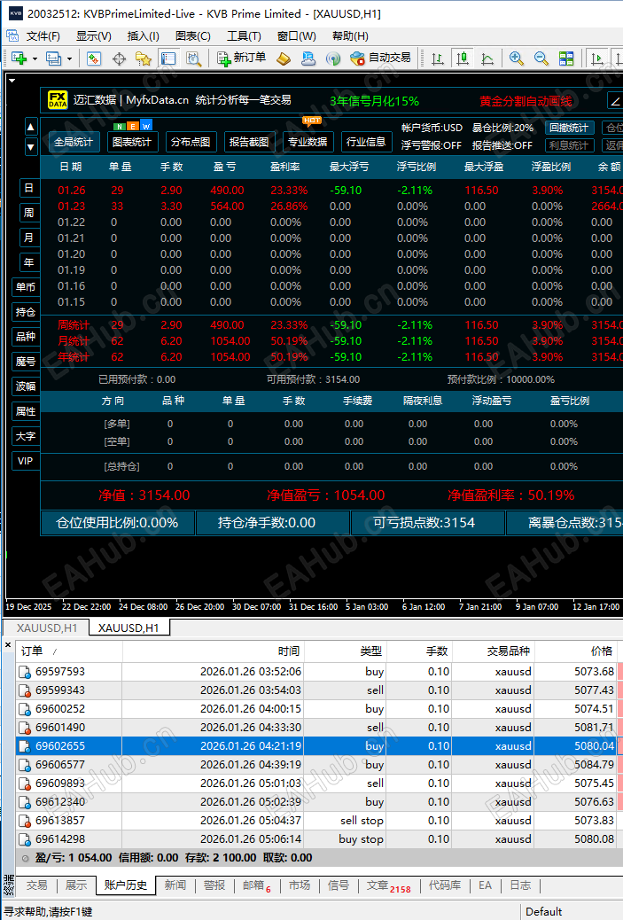Viewport: 623px width, 920px height.
Task: Click the 图表统计 button
Action: pyautogui.click(x=132, y=142)
